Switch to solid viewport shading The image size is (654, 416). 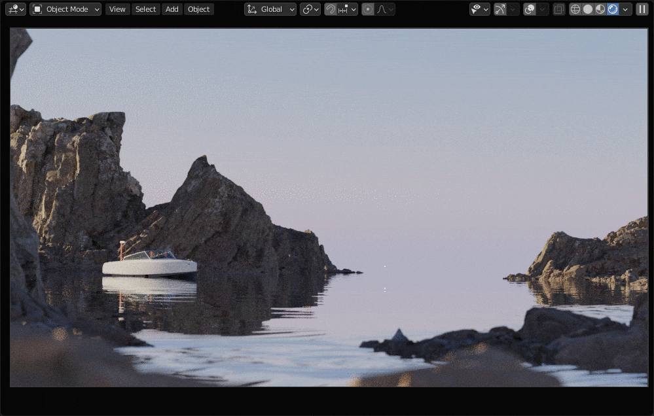pos(588,9)
